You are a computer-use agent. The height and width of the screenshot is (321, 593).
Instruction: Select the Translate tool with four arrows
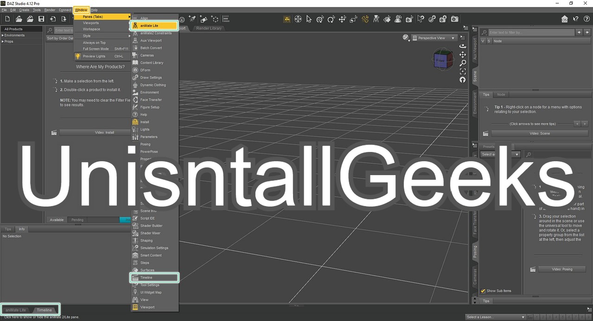point(342,19)
